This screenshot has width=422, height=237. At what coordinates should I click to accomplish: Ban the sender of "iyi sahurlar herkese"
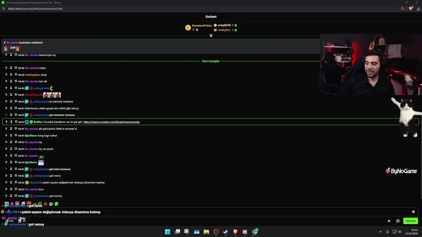pyautogui.click(x=15, y=101)
